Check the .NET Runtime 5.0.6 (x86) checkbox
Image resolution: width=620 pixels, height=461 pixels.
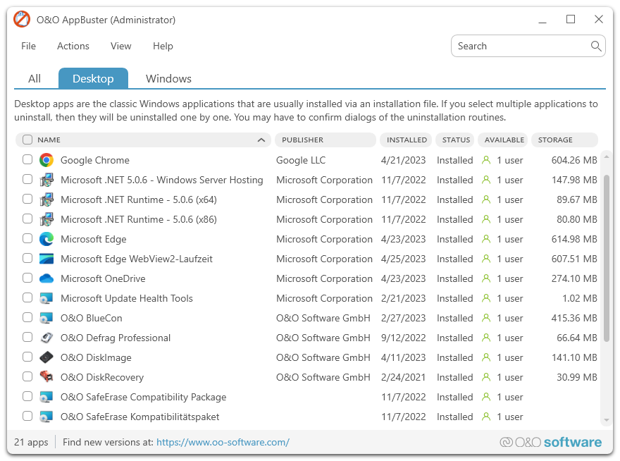27,219
